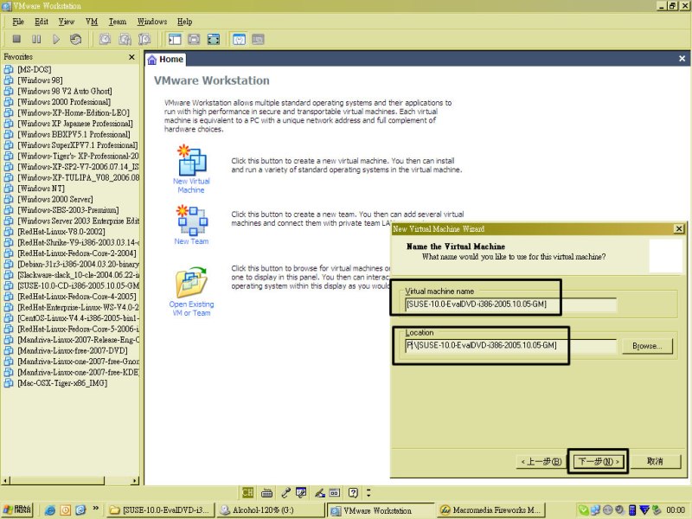The image size is (692, 519).
Task: Click the Full Screen toolbar icon
Action: point(214,39)
